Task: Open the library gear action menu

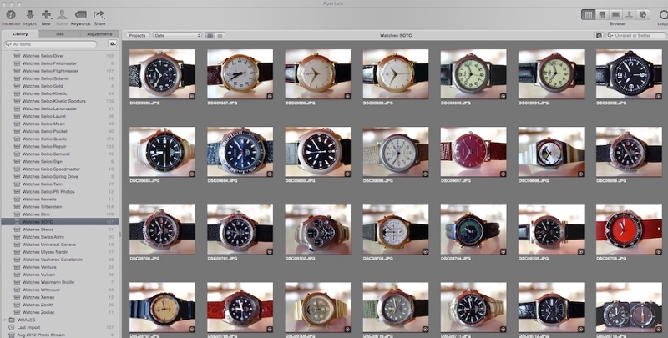Action: click(x=112, y=43)
